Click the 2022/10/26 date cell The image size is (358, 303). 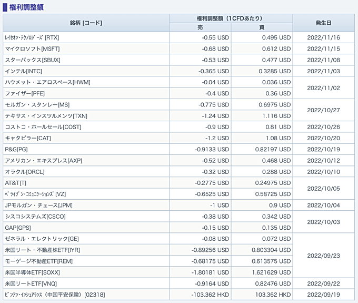324,127
